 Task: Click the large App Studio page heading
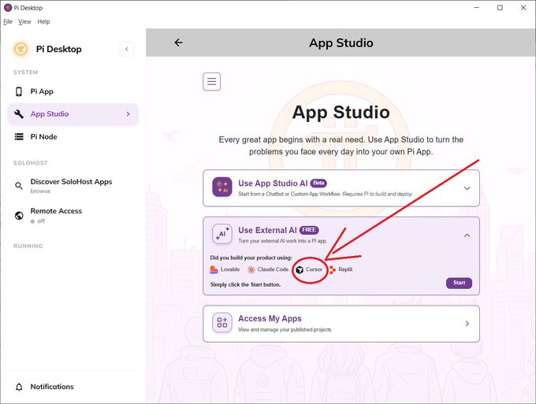point(341,113)
